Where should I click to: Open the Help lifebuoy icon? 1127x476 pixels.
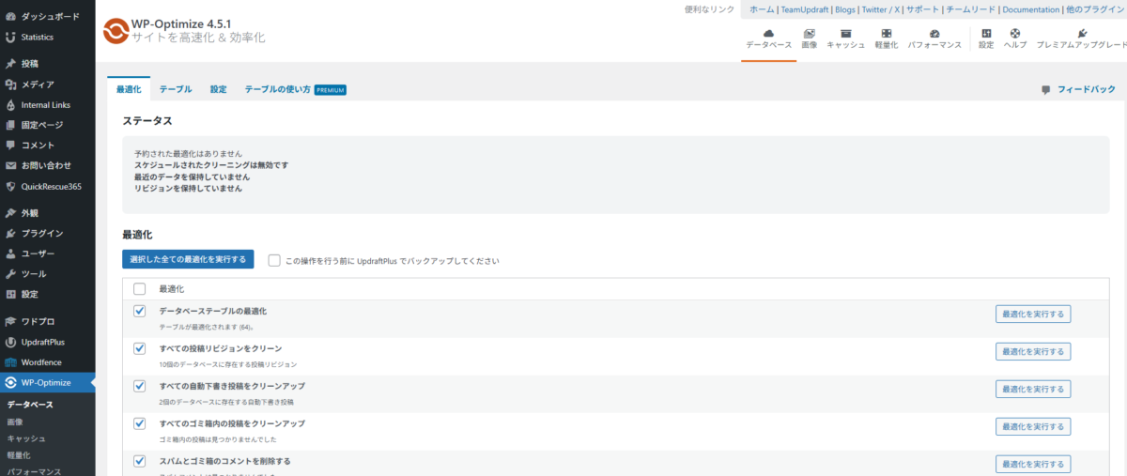(1014, 34)
